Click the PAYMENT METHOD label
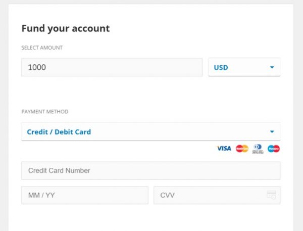The height and width of the screenshot is (231, 303). 45,112
